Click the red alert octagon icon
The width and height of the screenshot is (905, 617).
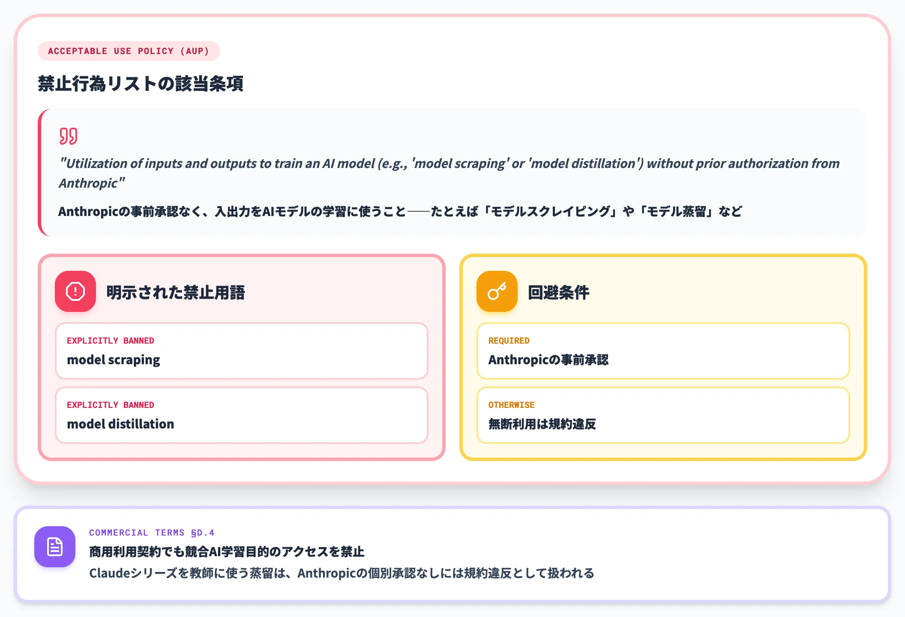tap(75, 291)
